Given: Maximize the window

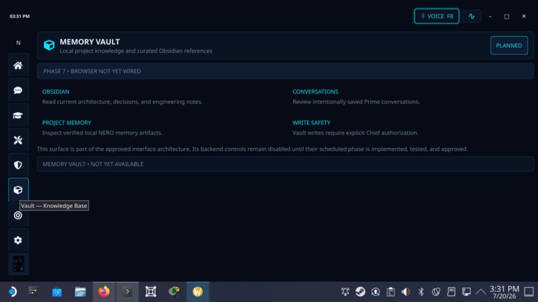Looking at the screenshot, I should point(507,17).
